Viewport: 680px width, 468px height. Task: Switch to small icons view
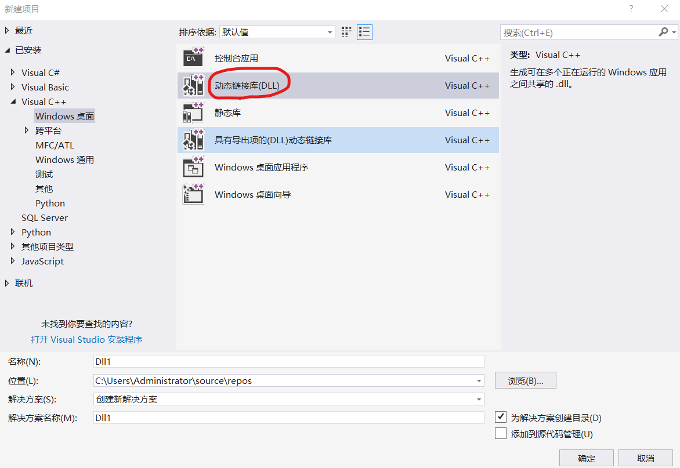[x=346, y=32]
